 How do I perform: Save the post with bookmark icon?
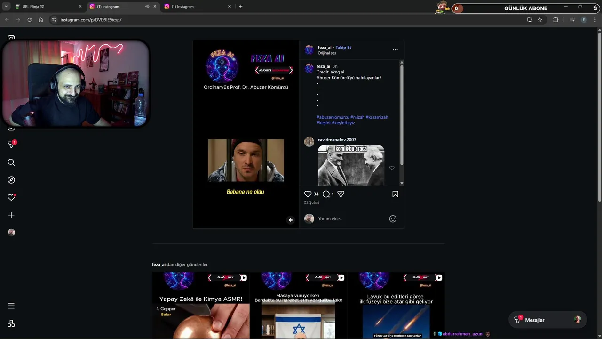click(x=395, y=194)
